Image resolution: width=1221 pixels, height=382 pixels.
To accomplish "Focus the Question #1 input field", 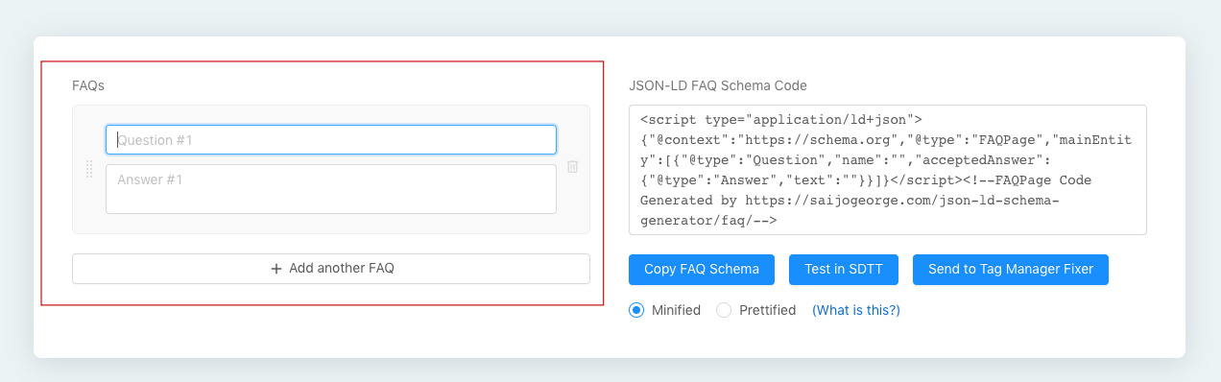I will [331, 139].
